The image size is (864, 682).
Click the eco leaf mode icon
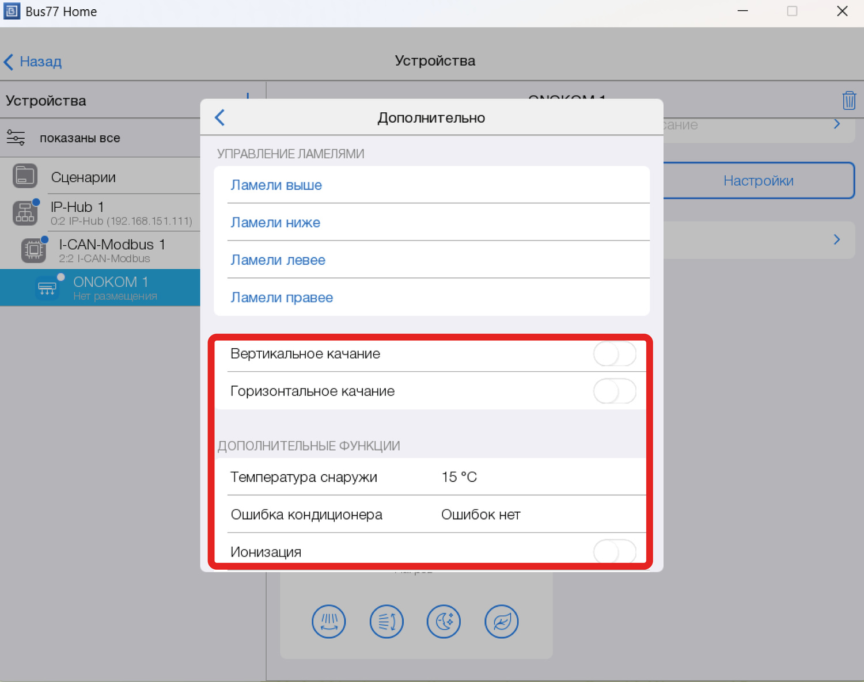(x=501, y=622)
